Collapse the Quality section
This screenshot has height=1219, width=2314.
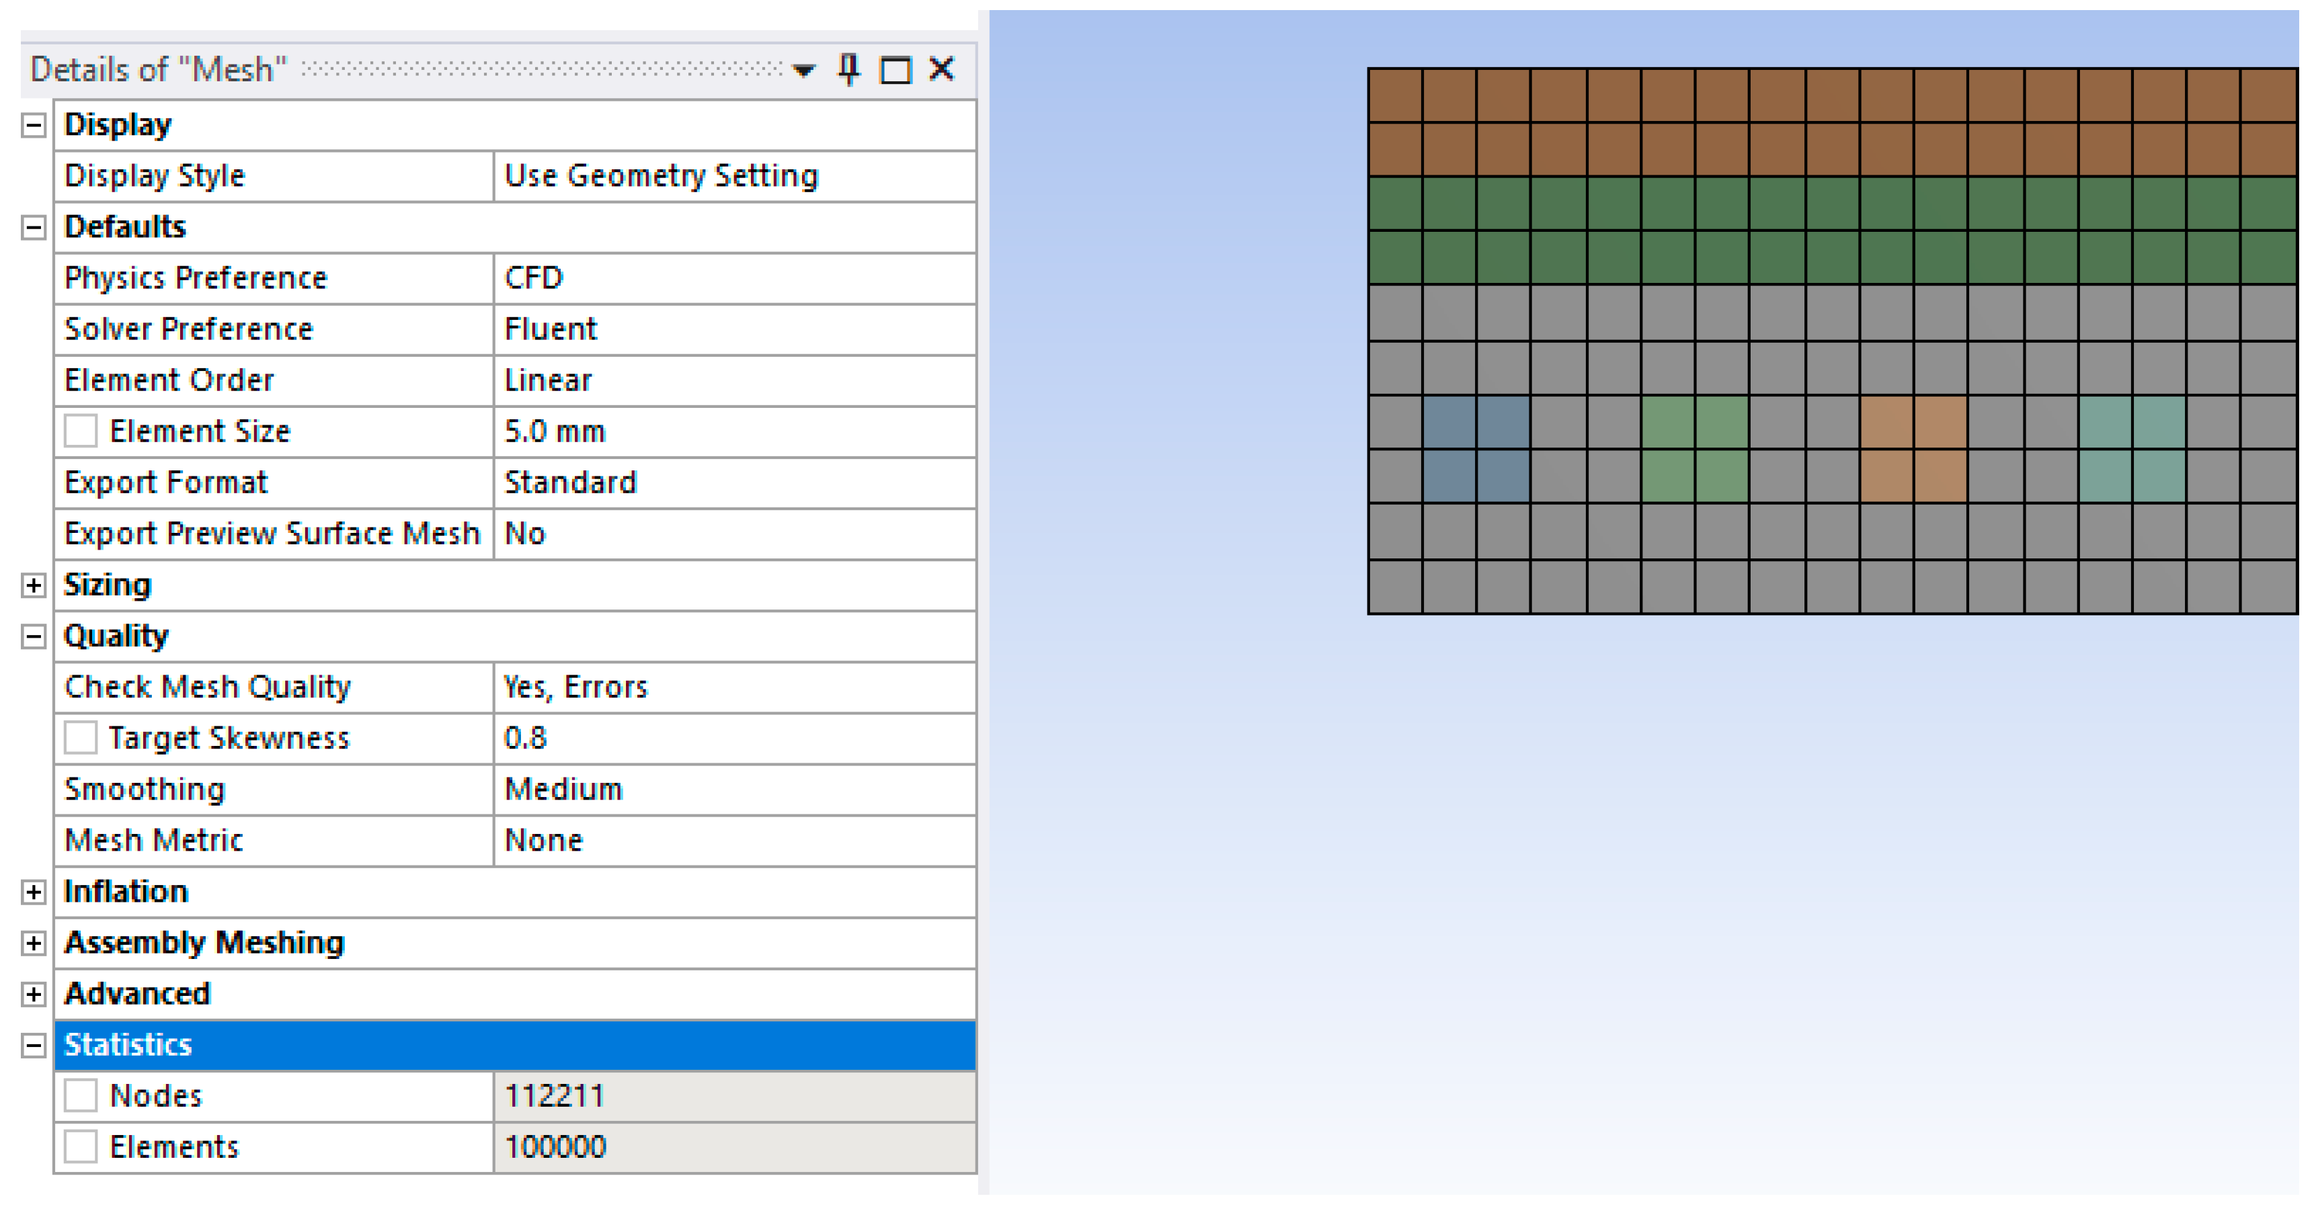tap(33, 636)
